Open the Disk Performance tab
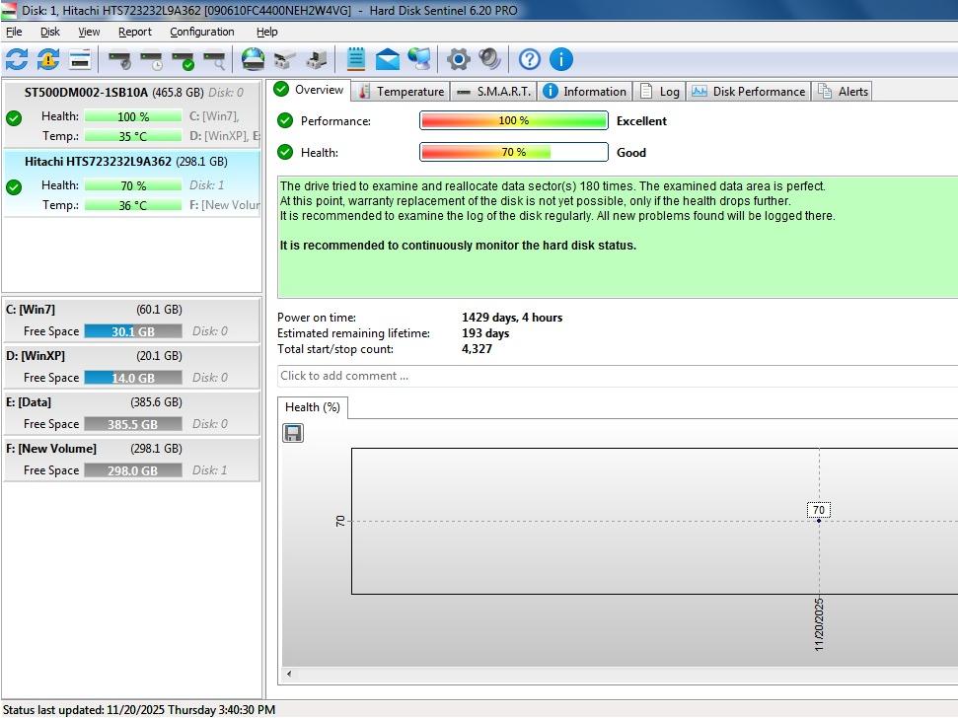The width and height of the screenshot is (958, 718). (x=748, y=91)
